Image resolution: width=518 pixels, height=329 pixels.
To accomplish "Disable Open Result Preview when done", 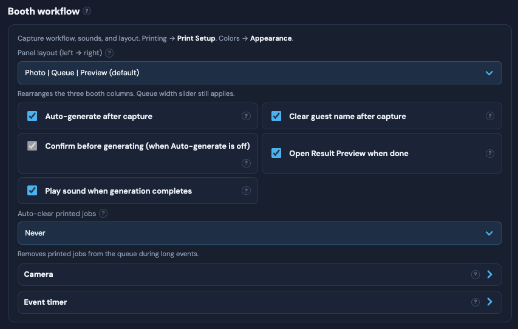I will coord(276,153).
